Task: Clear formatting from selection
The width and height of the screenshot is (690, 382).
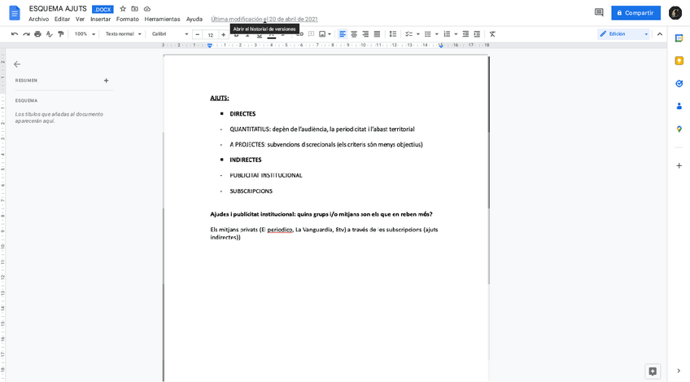Action: (x=492, y=34)
